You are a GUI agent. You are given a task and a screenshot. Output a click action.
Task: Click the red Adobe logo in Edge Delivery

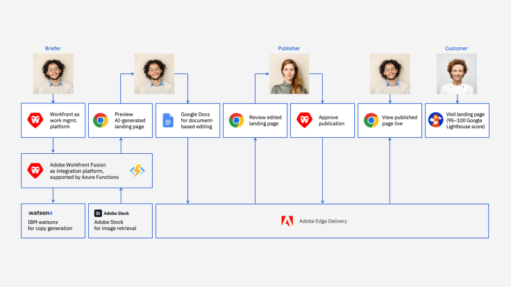[x=287, y=221]
